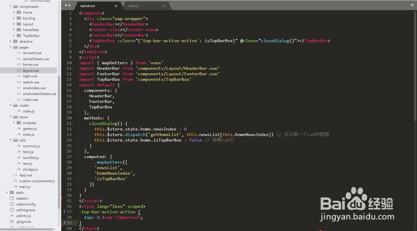
Task: Click line number 21 in the gutter
Action: pyautogui.click(x=69, y=123)
